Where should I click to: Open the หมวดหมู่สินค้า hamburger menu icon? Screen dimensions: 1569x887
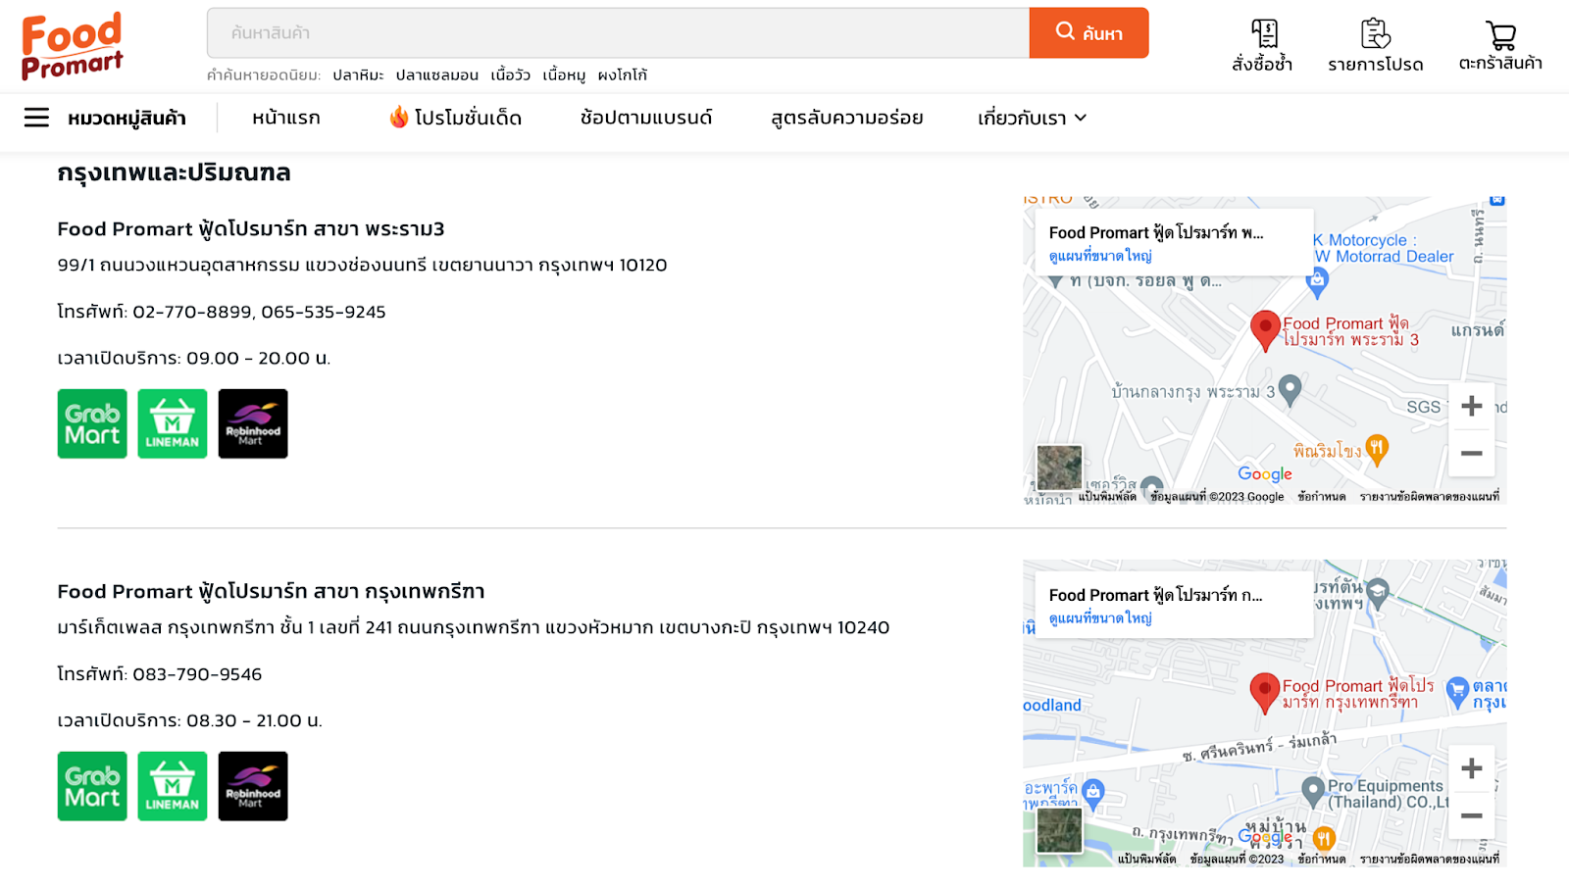click(x=36, y=119)
